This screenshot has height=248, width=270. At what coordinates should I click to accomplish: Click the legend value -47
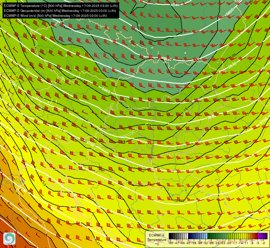177,243
